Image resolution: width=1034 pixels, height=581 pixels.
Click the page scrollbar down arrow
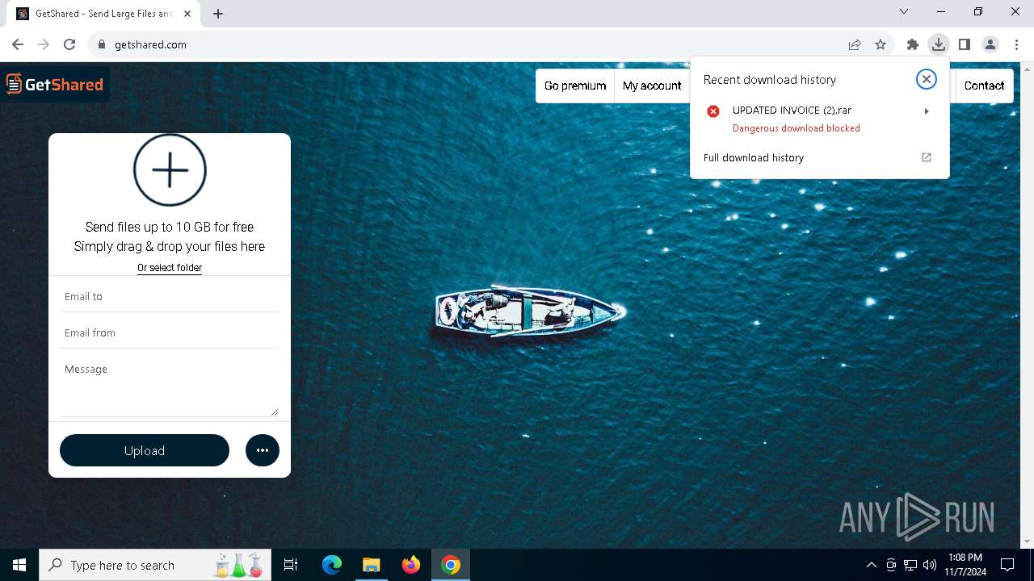point(1028,541)
